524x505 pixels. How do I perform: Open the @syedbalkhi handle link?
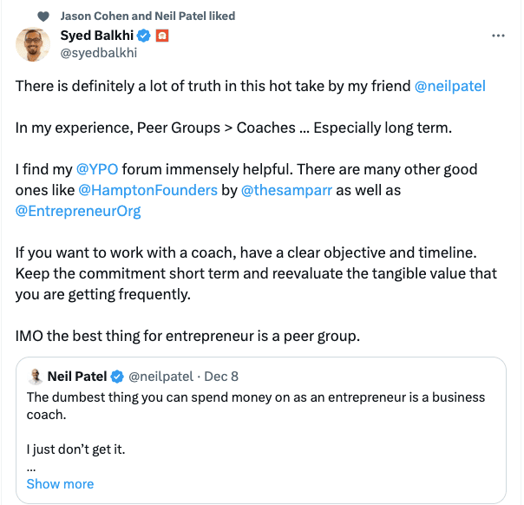pyautogui.click(x=98, y=52)
